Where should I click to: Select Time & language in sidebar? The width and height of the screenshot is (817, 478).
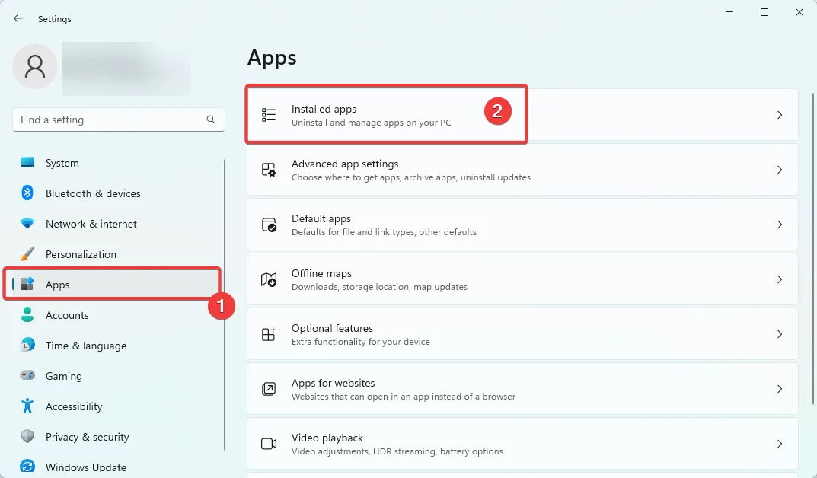pos(86,346)
